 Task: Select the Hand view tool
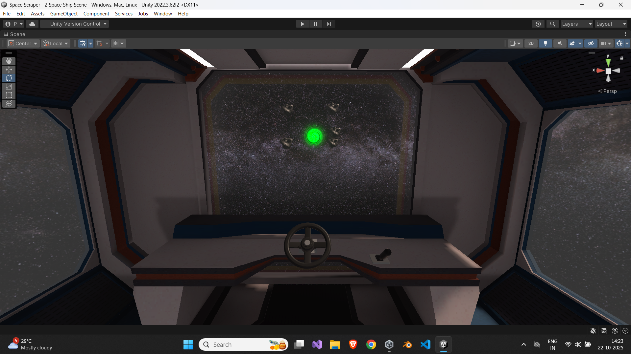point(9,61)
